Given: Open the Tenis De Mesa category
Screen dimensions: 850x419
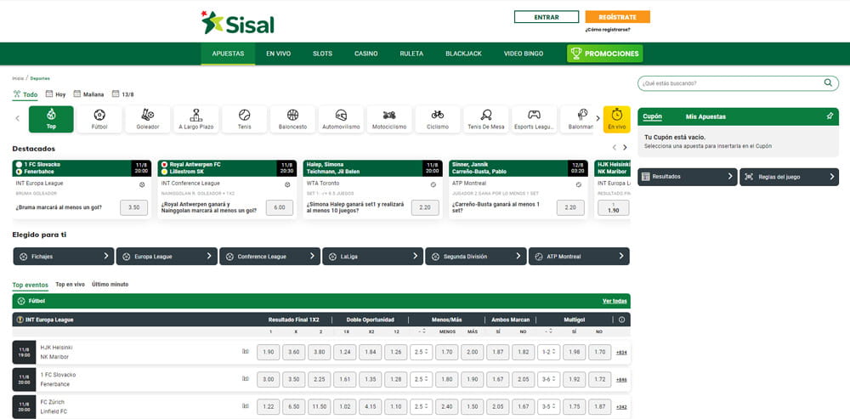Looking at the screenshot, I should [486, 119].
